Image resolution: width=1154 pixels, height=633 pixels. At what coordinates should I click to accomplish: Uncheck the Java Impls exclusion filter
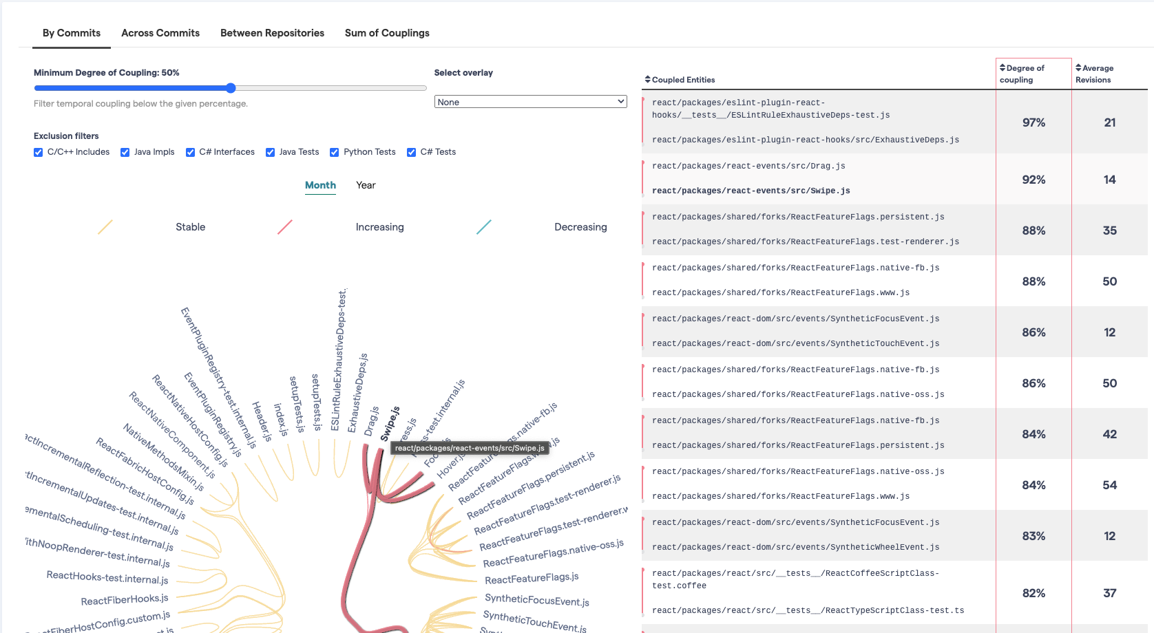click(125, 152)
